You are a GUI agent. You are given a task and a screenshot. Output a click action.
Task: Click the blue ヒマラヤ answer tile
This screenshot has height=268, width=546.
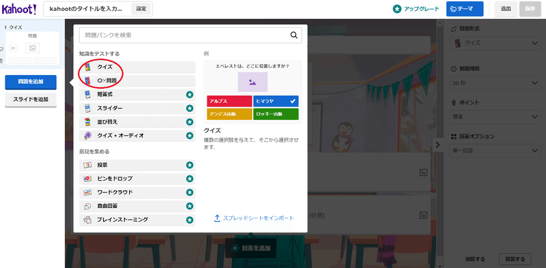click(x=276, y=101)
